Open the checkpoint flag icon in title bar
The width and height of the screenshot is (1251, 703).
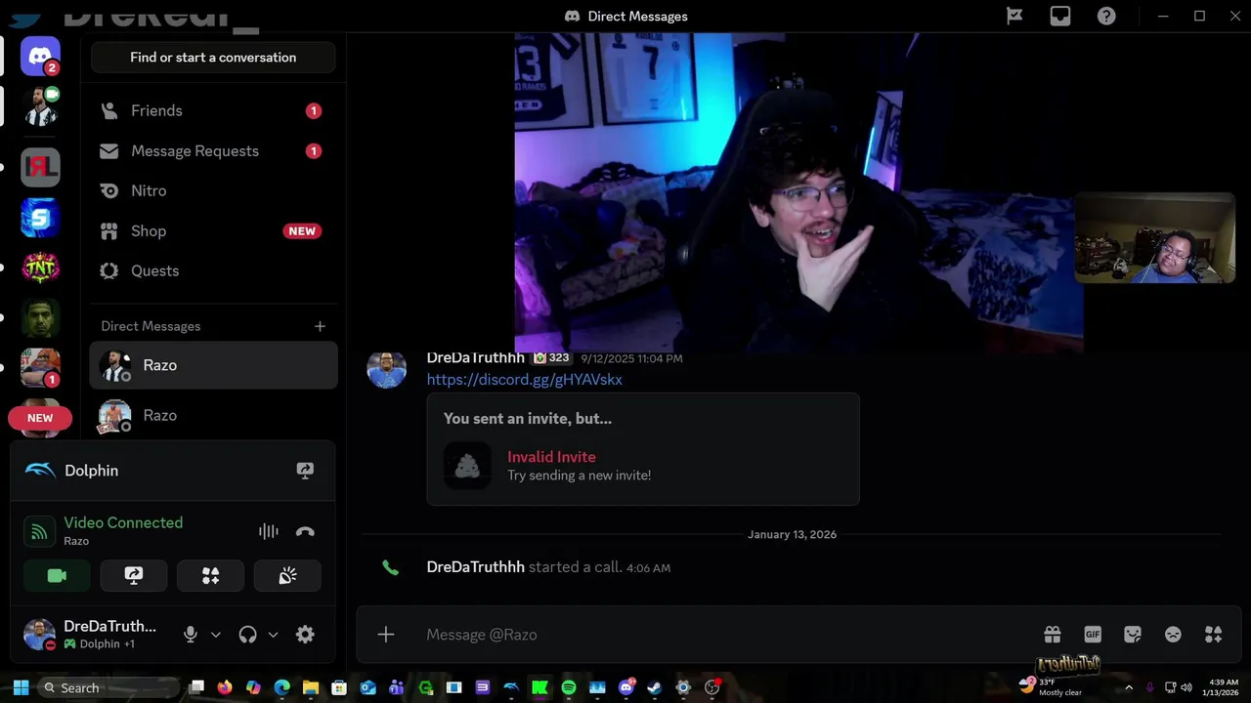coord(1014,16)
